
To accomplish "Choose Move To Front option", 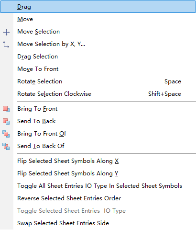I will coord(98,69).
